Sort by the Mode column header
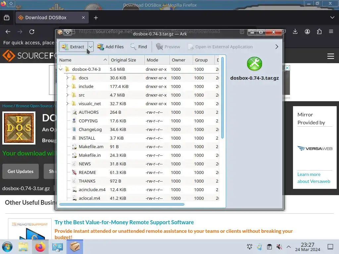This screenshot has height=254, width=339. pyautogui.click(x=157, y=60)
